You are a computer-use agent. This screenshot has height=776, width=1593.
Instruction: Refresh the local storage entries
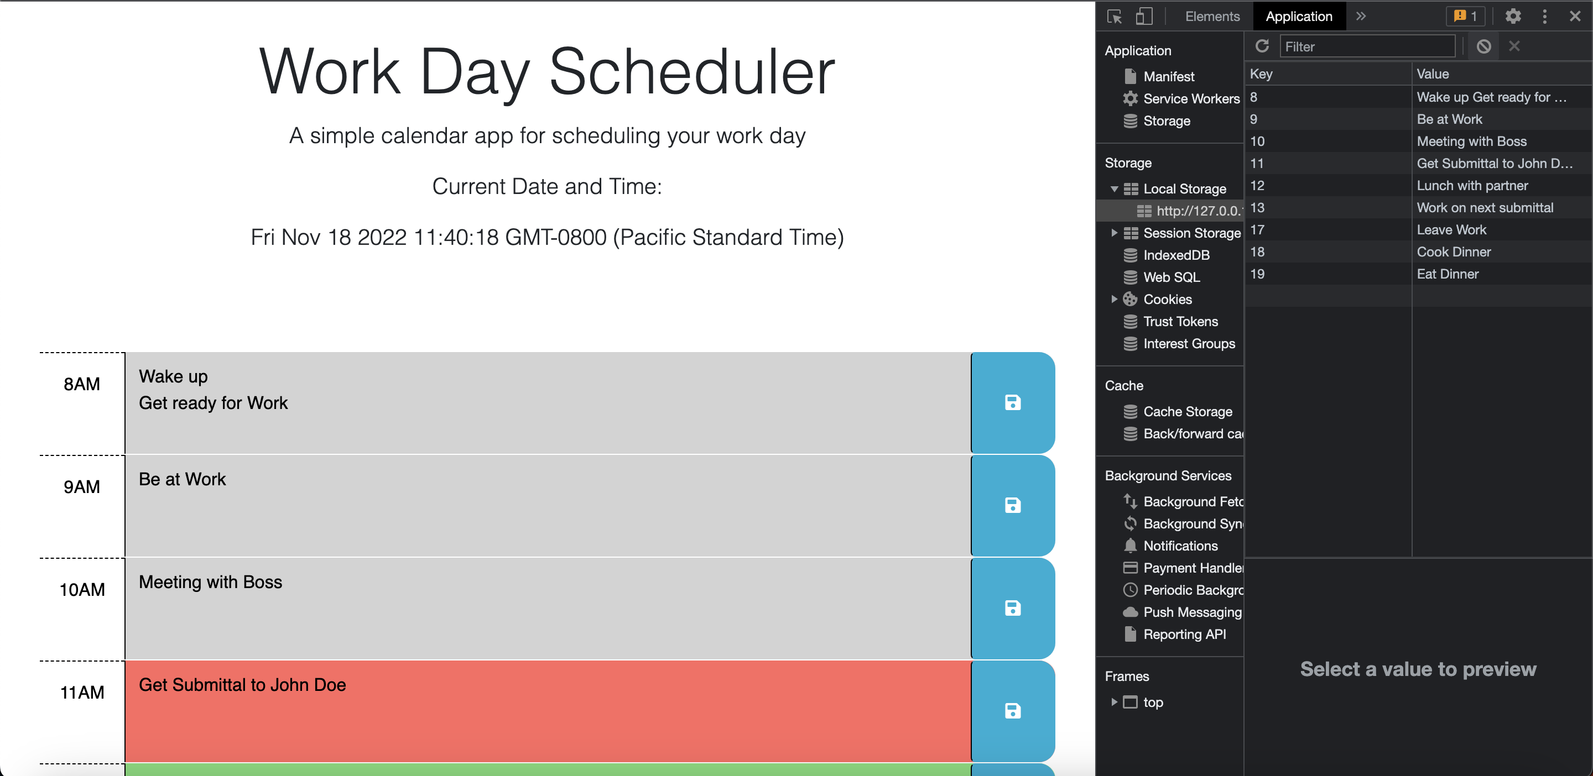(1262, 46)
